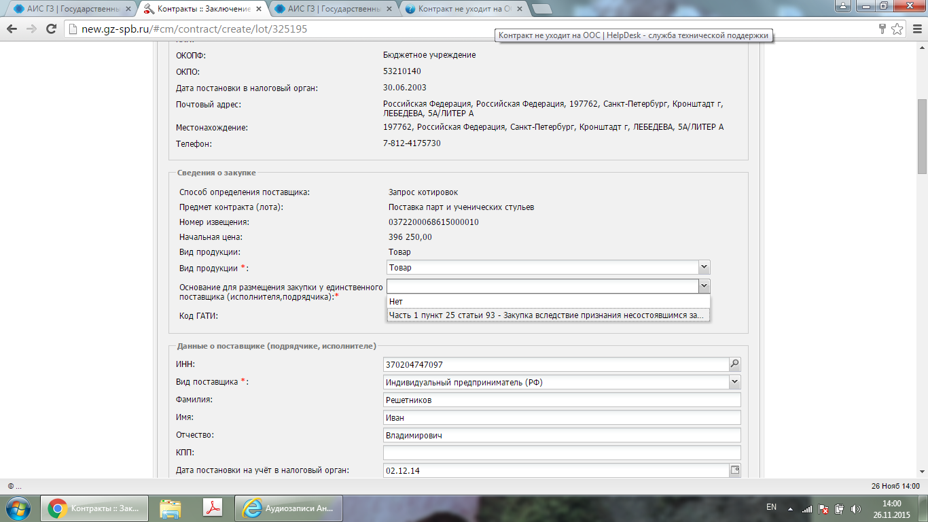The width and height of the screenshot is (928, 522).
Task: Click date value 30.06.2003
Action: [x=405, y=88]
